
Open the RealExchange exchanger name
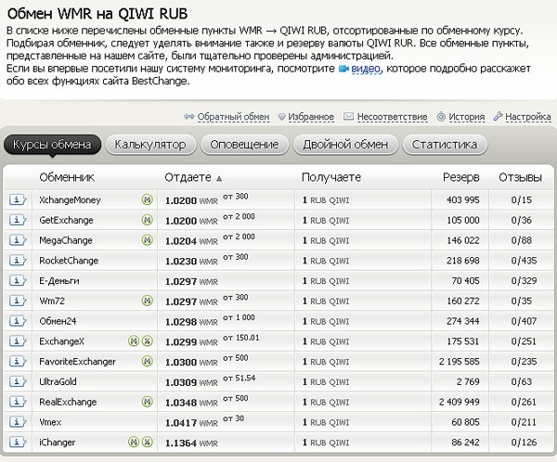coord(68,402)
